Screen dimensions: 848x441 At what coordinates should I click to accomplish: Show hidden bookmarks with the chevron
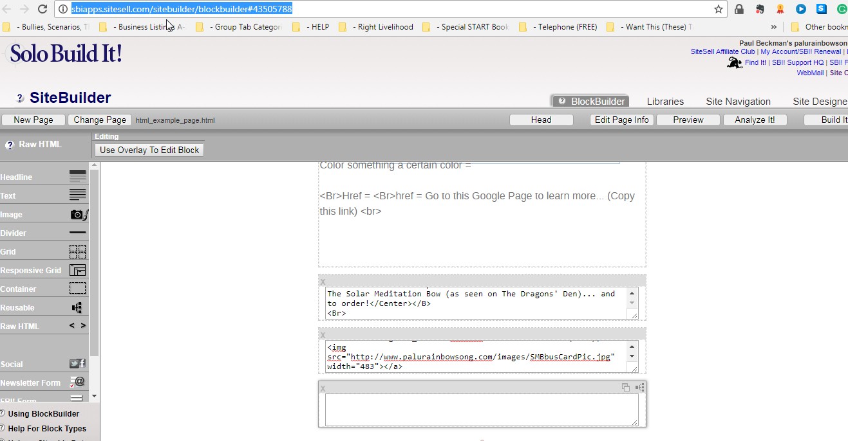[774, 27]
